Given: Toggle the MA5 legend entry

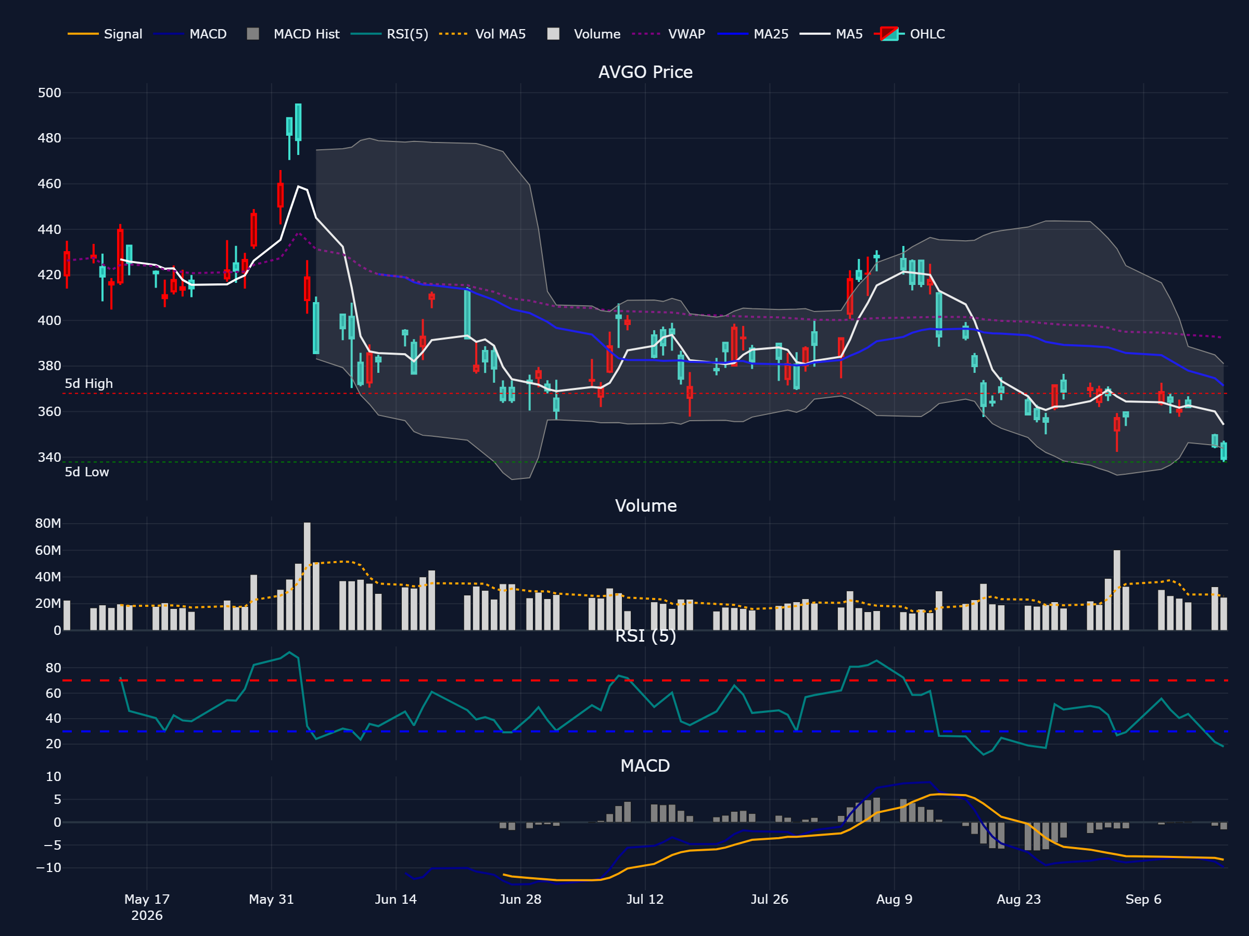Looking at the screenshot, I should 831,34.
